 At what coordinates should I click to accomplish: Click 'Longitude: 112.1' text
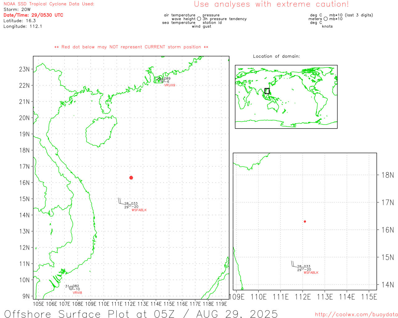23,26
